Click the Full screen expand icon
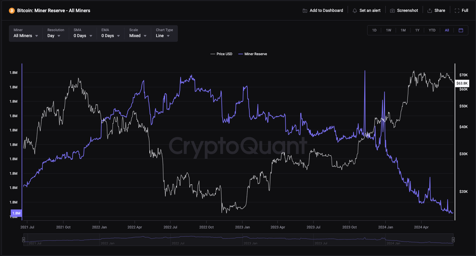The height and width of the screenshot is (256, 476). [x=457, y=11]
